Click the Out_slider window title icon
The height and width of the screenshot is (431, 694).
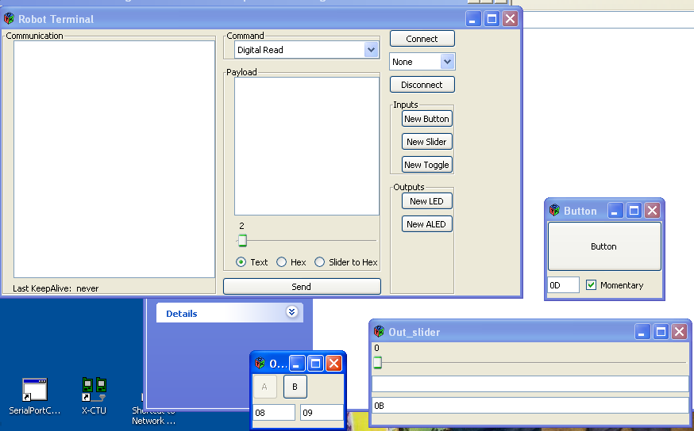tap(379, 332)
